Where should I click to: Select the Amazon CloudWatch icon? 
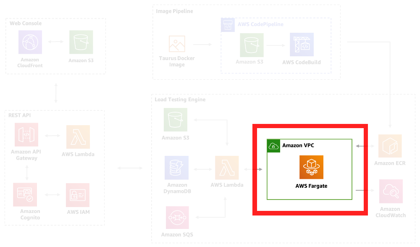click(x=391, y=191)
